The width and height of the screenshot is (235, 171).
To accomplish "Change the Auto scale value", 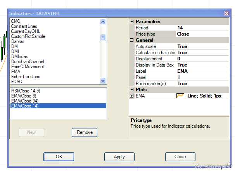I will click(x=202, y=46).
